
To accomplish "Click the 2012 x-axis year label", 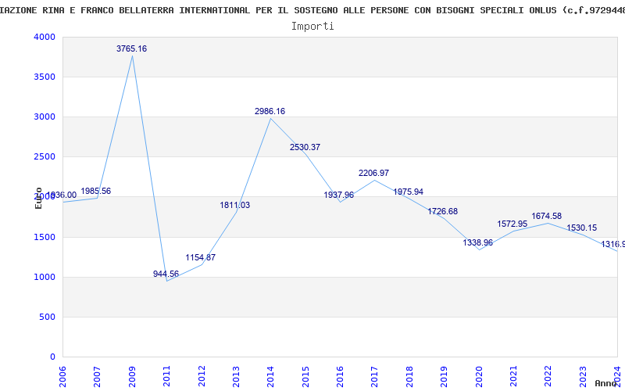I will tap(202, 376).
